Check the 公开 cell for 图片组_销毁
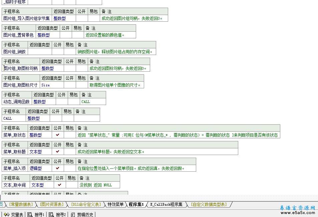 pyautogui.click(x=58, y=52)
